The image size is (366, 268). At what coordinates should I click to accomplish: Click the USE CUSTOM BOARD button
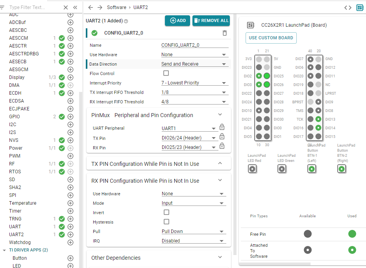click(271, 38)
